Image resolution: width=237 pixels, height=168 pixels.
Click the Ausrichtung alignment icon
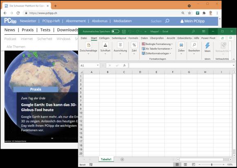click(x=120, y=45)
